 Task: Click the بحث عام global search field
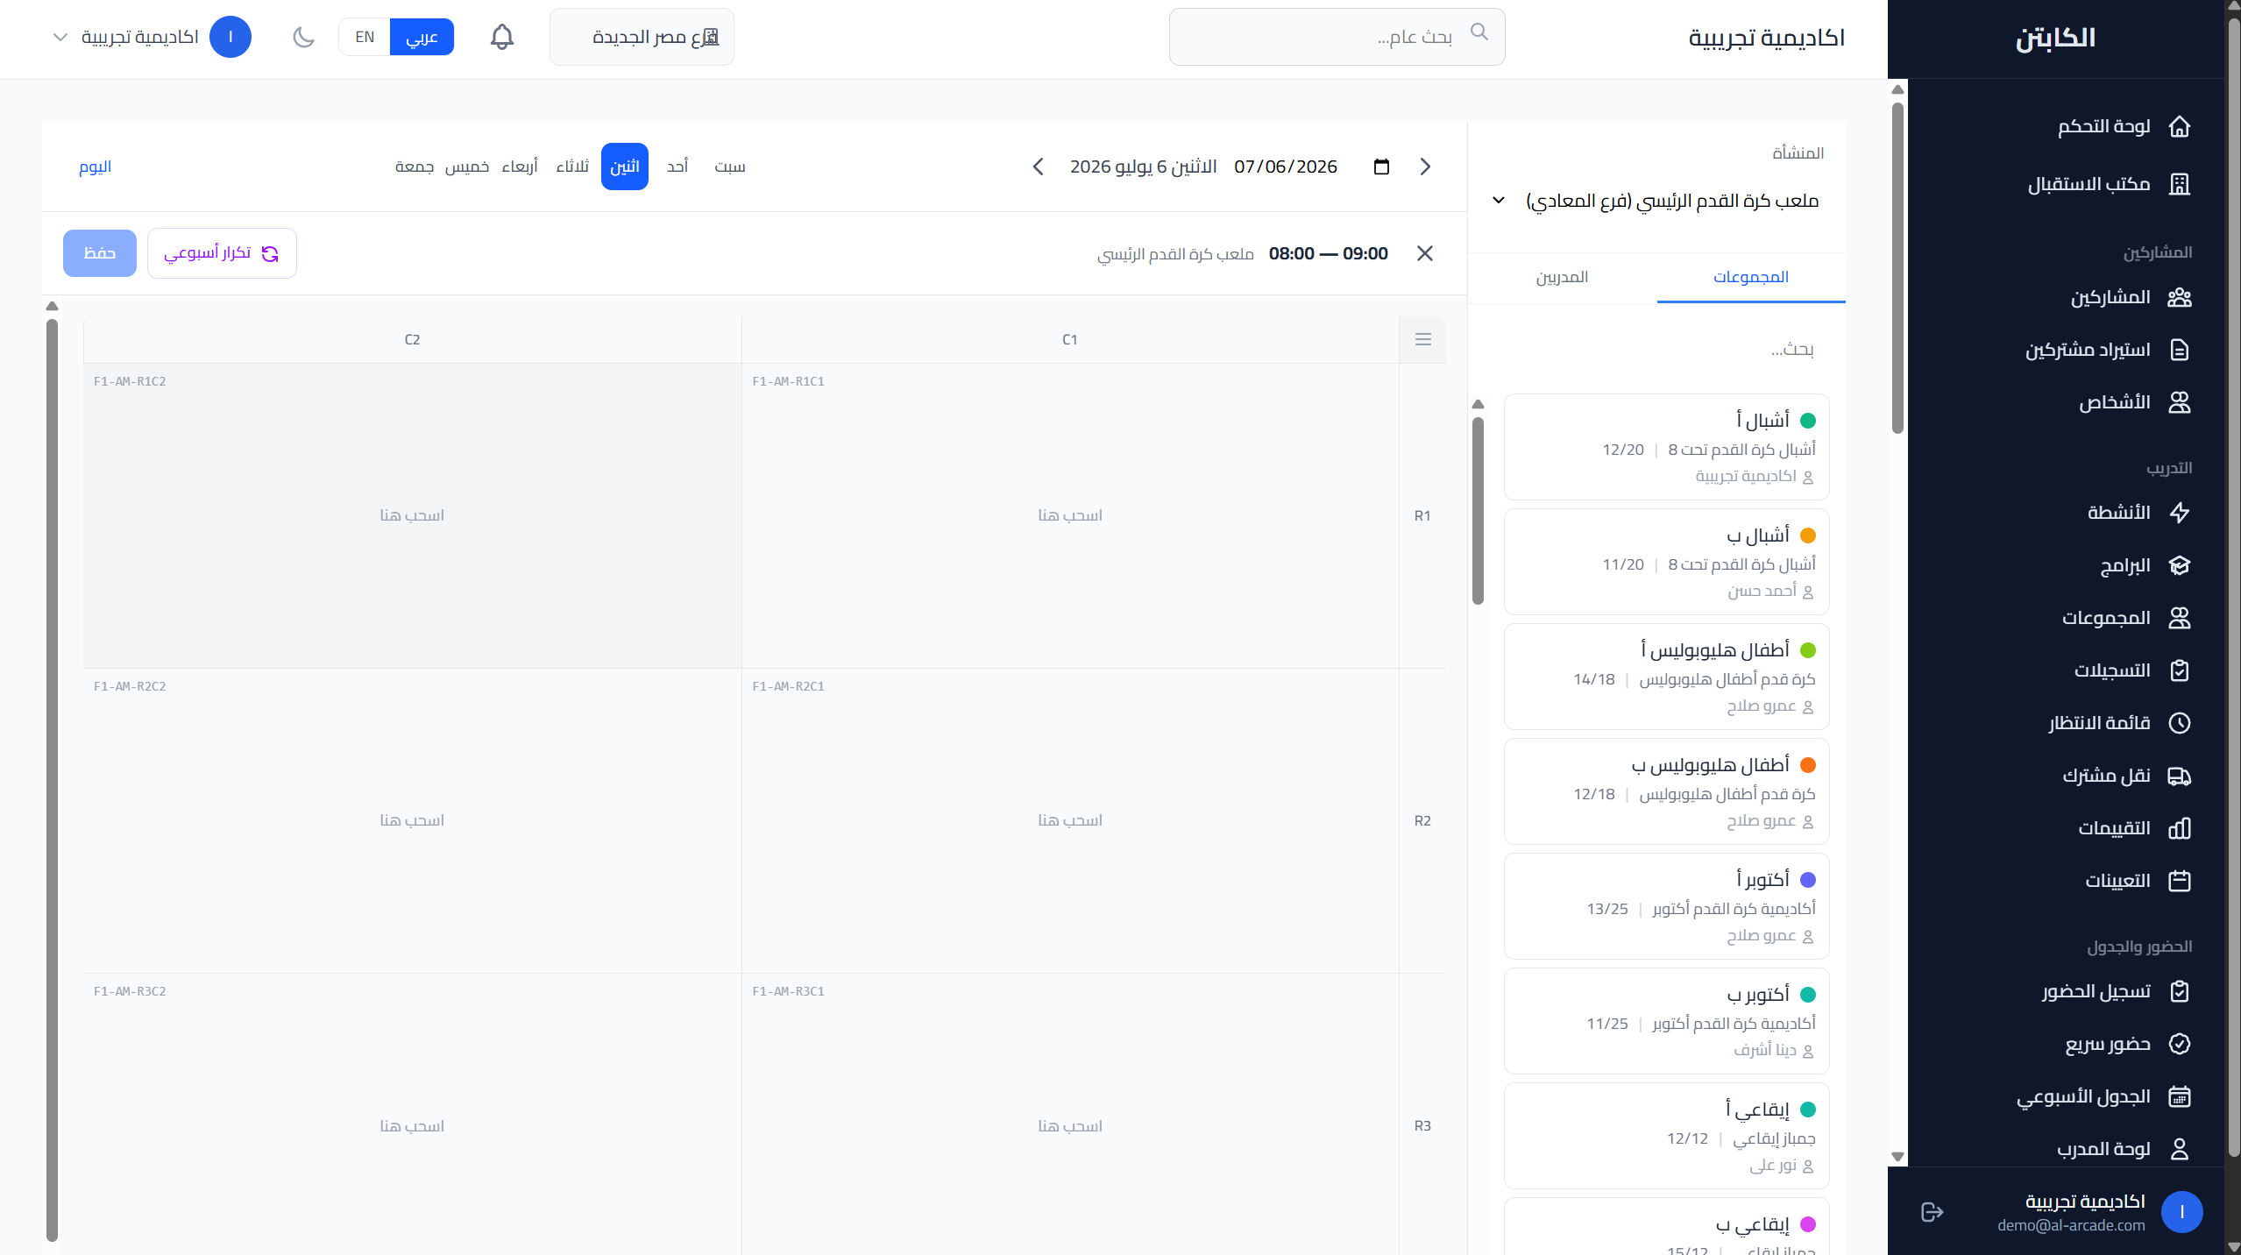point(1337,37)
